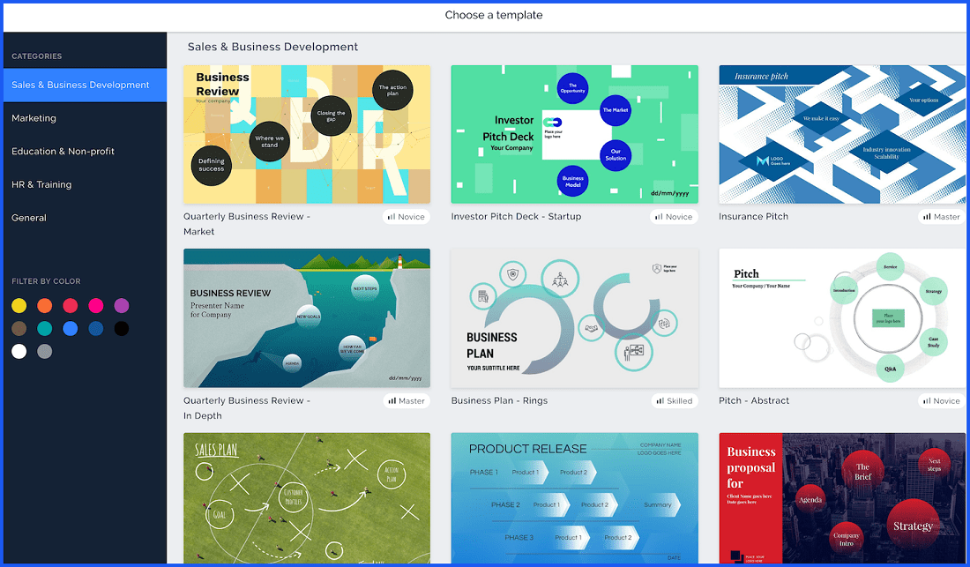Filter templates by yellow color
Viewport: 970px width, 567px height.
[x=19, y=305]
